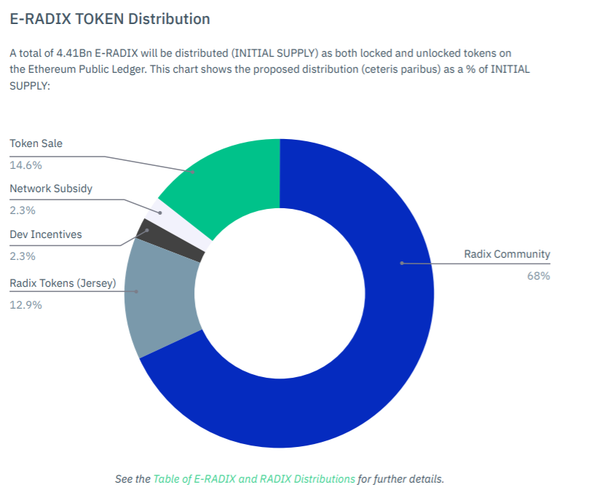Image resolution: width=596 pixels, height=495 pixels.
Task: Click the 14.6% value text
Action: click(26, 165)
